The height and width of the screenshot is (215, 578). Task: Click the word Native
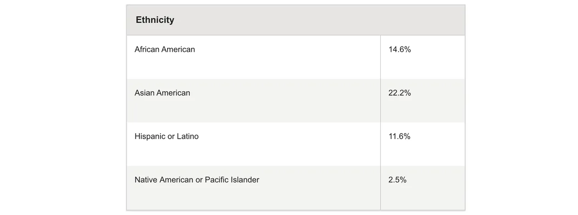click(144, 179)
